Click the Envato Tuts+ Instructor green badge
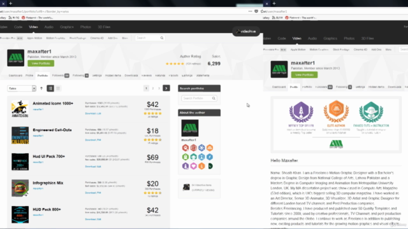408x229 pixels. tap(371, 112)
